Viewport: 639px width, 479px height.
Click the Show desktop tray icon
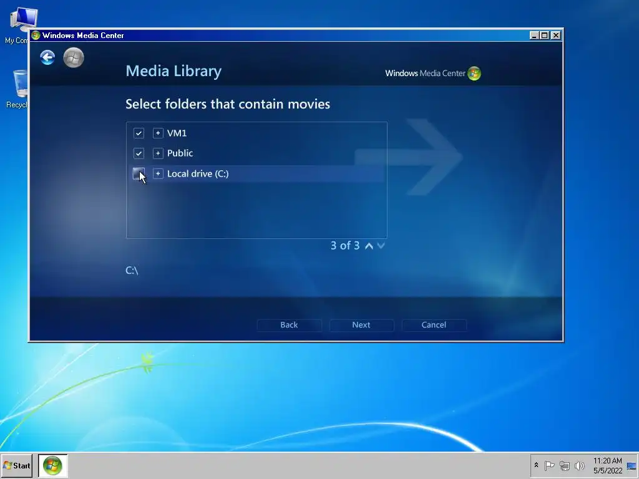click(x=632, y=466)
